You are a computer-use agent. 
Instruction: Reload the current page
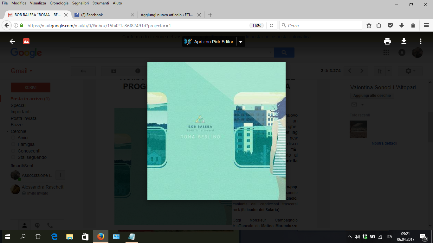pos(271,26)
